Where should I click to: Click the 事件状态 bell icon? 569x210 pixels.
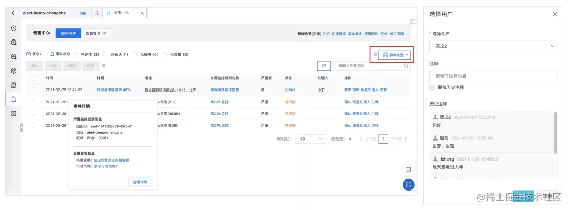[x=52, y=54]
